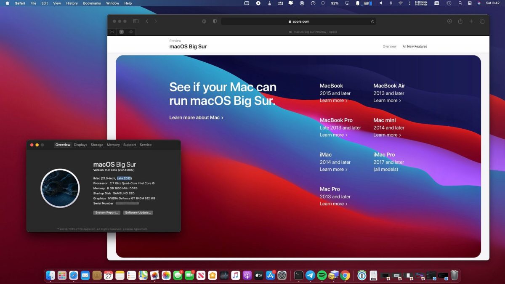Open Apple News in the Dock
The image size is (505, 284).
click(201, 275)
